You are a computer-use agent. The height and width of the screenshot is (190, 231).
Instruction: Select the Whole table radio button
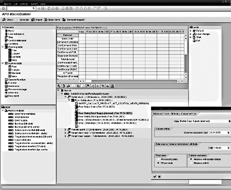pyautogui.click(x=158, y=163)
